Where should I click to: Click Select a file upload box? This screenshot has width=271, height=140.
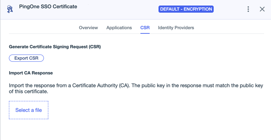[28, 110]
